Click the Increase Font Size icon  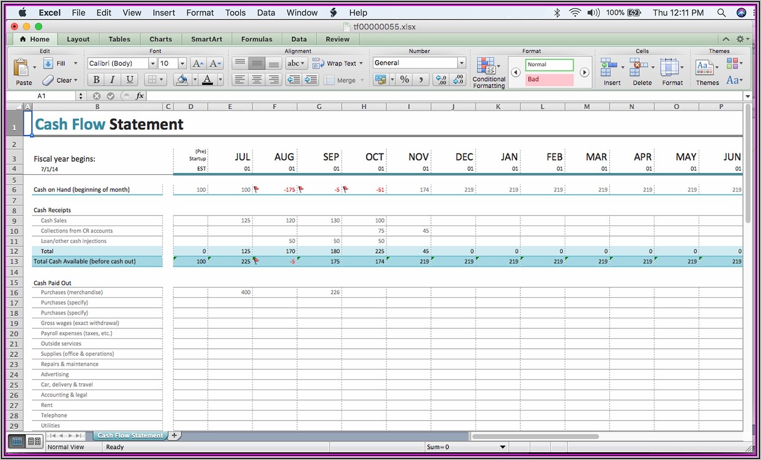tap(198, 63)
